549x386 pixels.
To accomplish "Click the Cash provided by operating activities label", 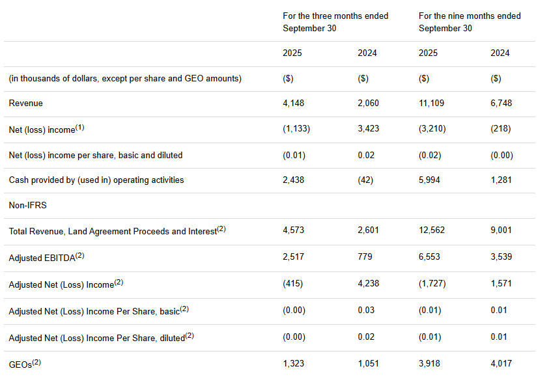I will point(96,180).
